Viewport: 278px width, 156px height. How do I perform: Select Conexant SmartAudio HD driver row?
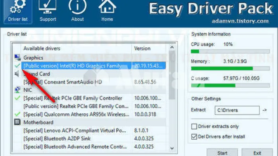point(90,82)
